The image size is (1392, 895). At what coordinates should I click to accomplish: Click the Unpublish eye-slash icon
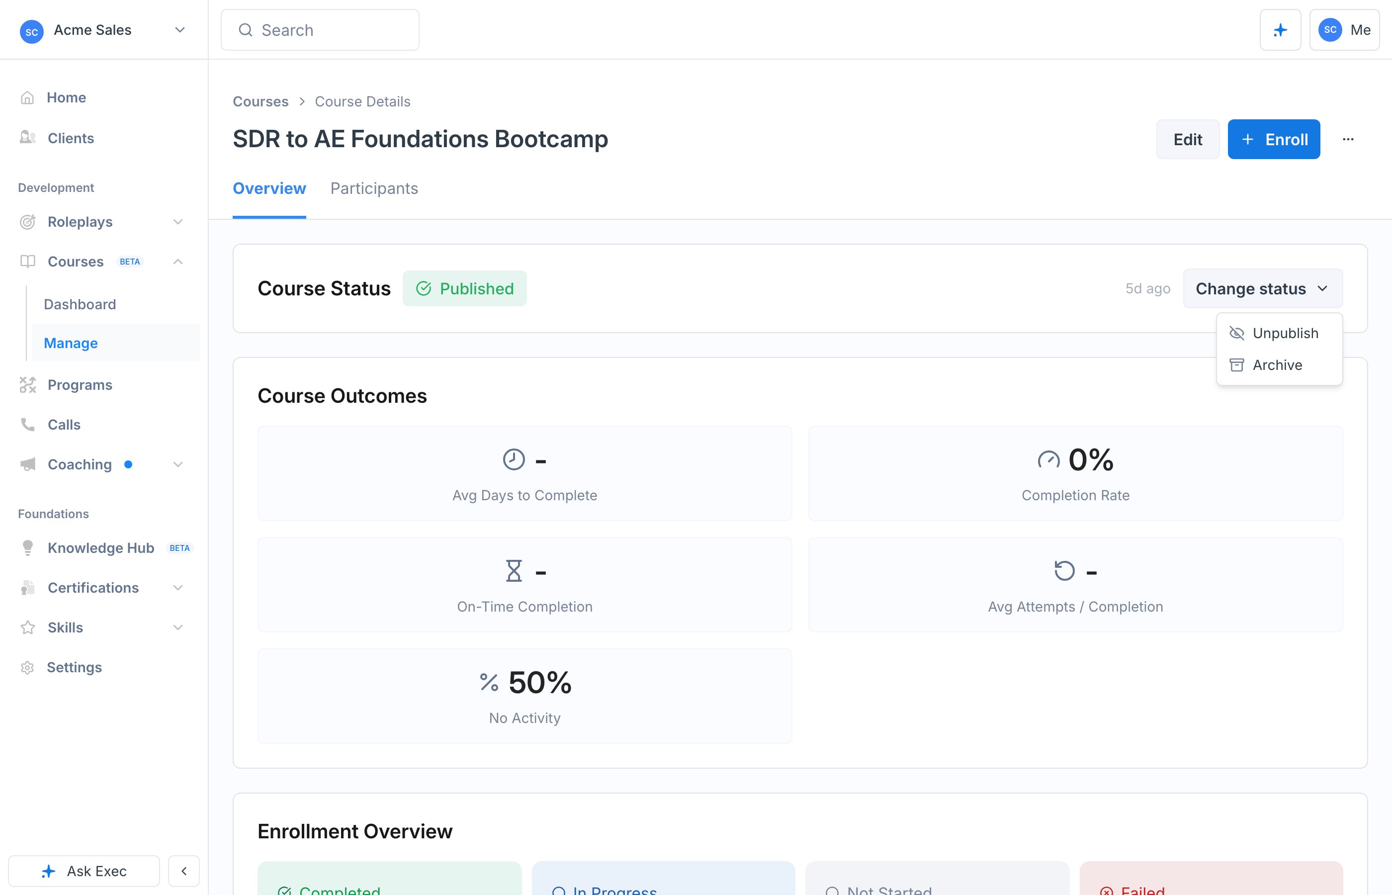[1237, 333]
